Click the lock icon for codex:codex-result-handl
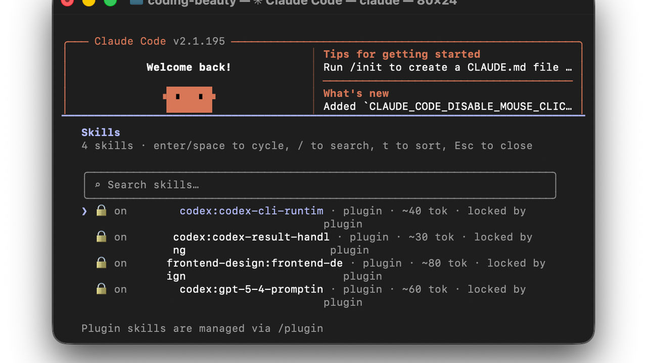The height and width of the screenshot is (363, 647). 102,236
